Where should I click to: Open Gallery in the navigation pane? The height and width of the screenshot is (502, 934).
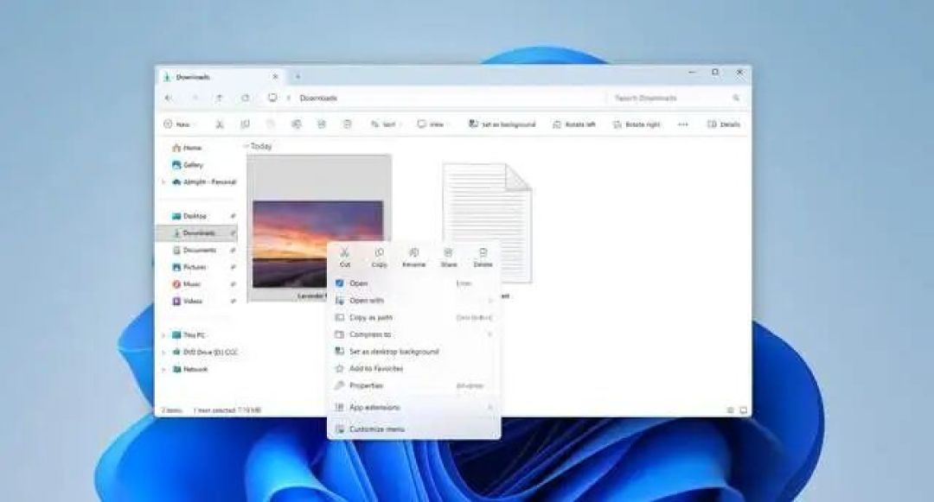click(187, 165)
